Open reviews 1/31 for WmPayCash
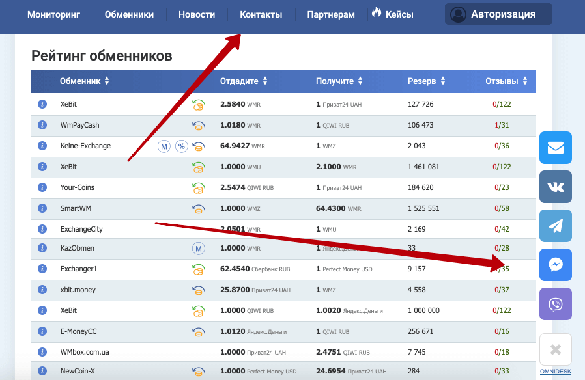This screenshot has height=380, width=585. (x=502, y=125)
